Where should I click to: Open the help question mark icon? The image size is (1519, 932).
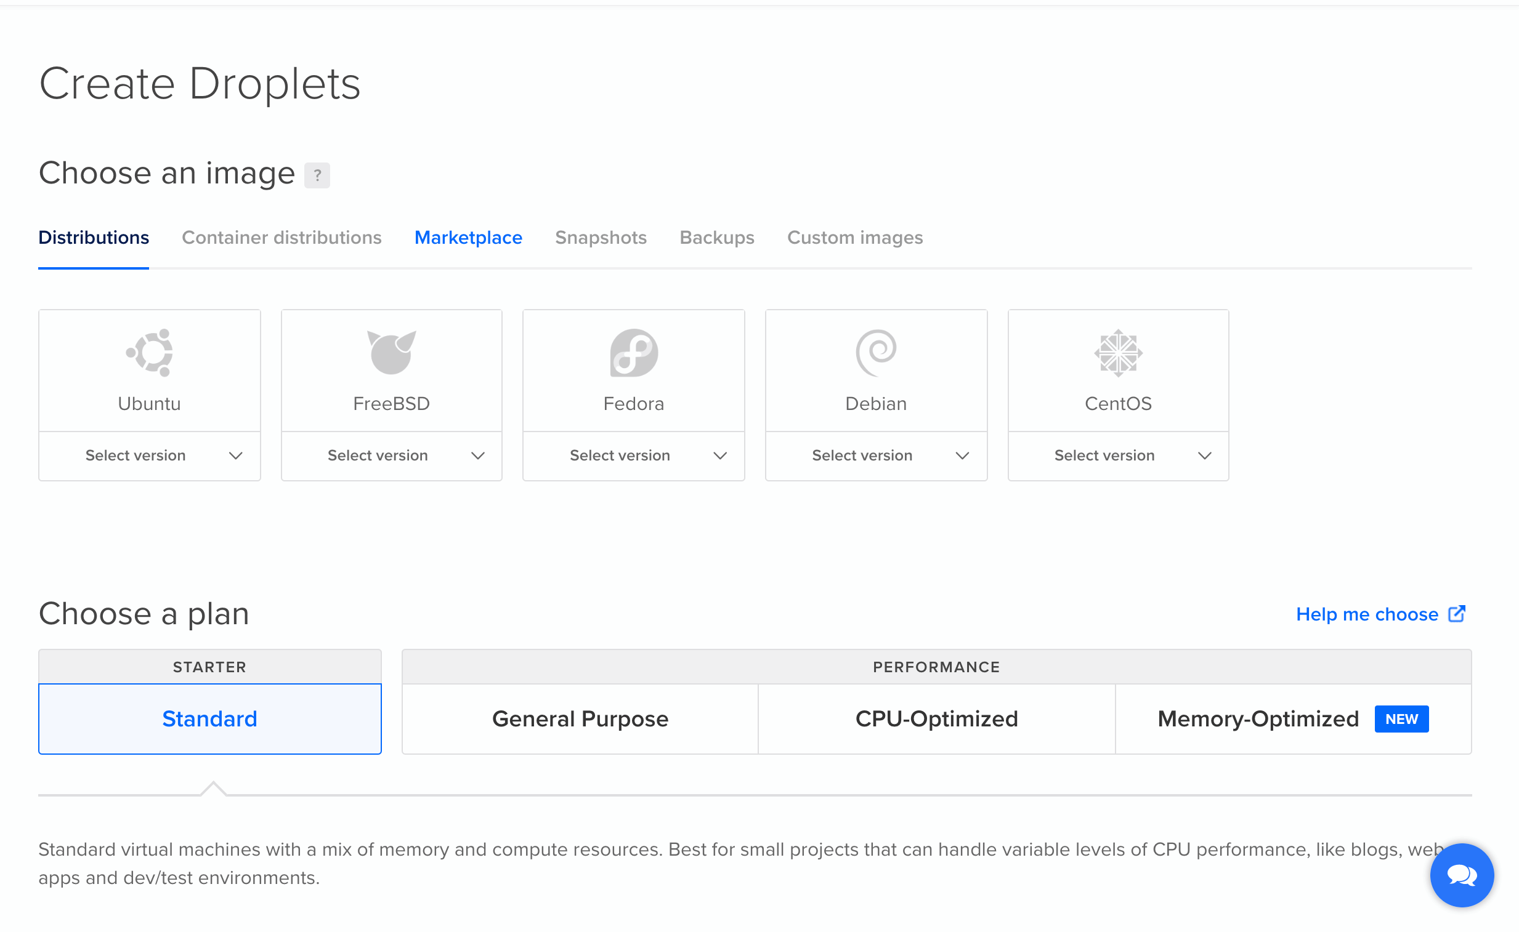(317, 175)
